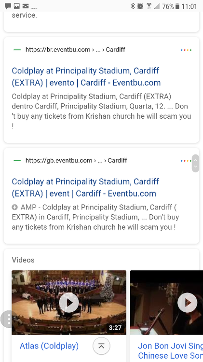Open the Atlas (Coldplay) video title link

tap(49, 346)
